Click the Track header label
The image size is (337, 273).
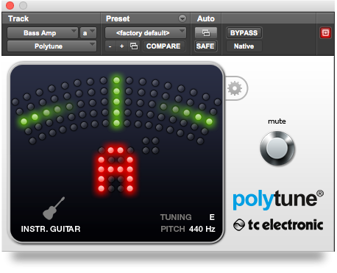click(x=18, y=18)
